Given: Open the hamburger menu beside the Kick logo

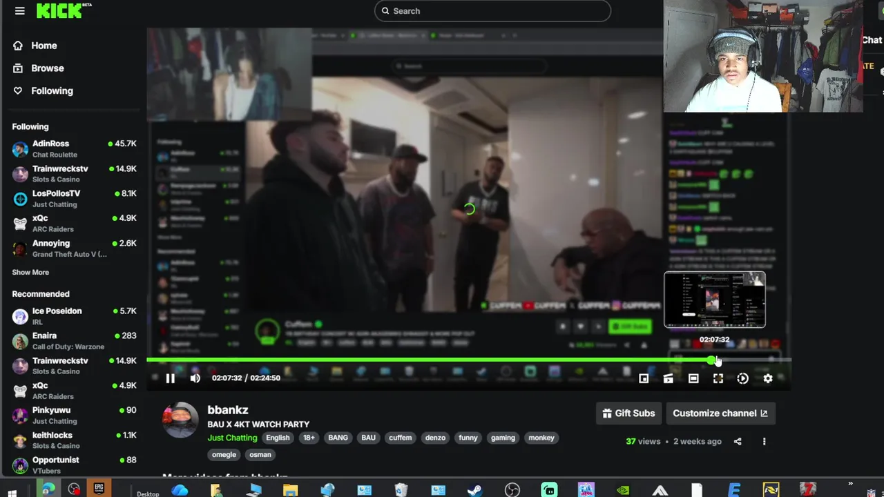Looking at the screenshot, I should tap(19, 11).
